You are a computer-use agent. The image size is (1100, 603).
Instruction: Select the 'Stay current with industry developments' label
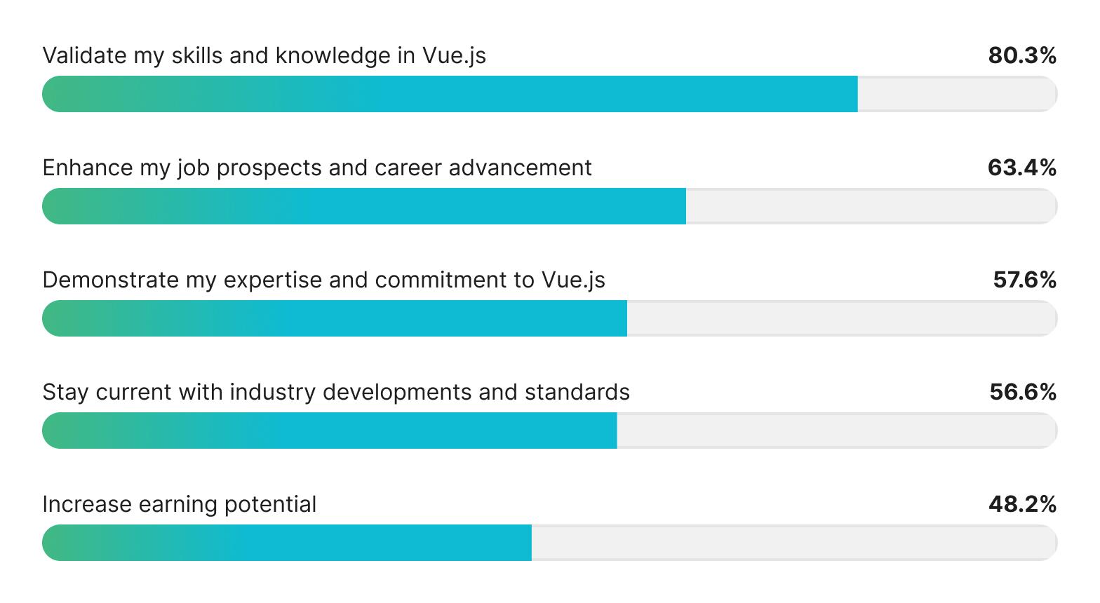(x=335, y=392)
